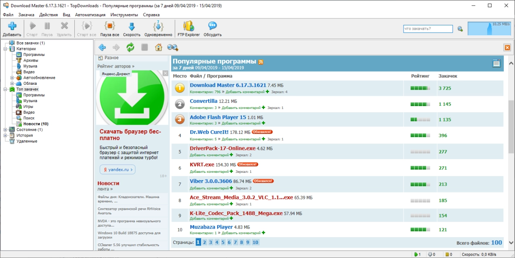Screen dimensions: 515x258
Task: Click the Пауза все toolbar icon
Action: 109,26
